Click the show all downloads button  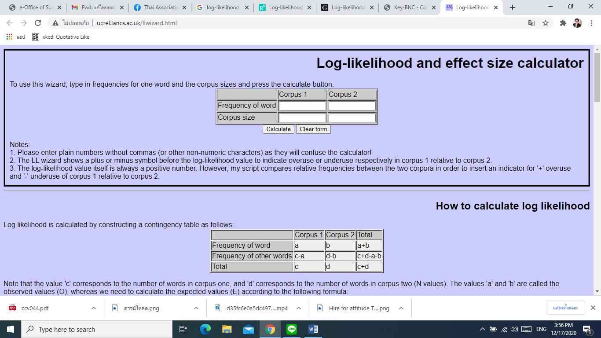coord(565,308)
